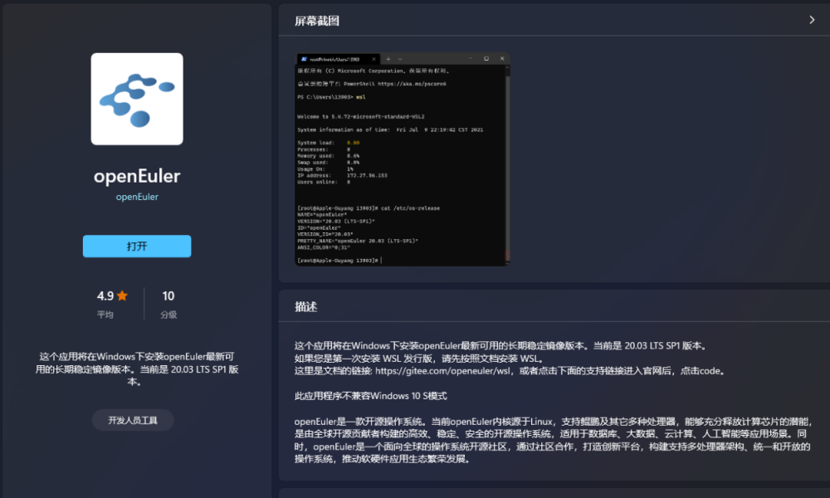Click the window close X in the terminal screenshot
The width and height of the screenshot is (830, 498).
point(501,60)
